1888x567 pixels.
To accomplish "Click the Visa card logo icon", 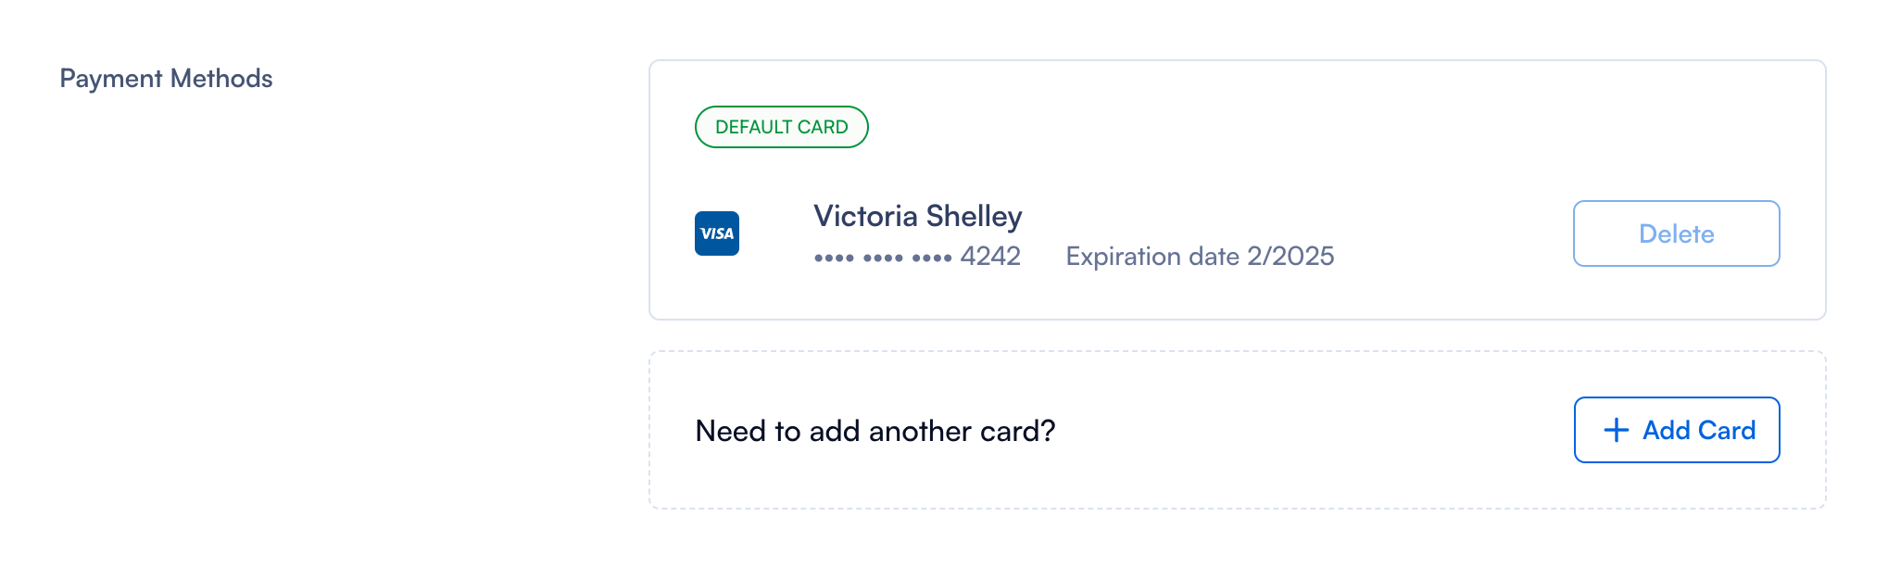I will (716, 233).
